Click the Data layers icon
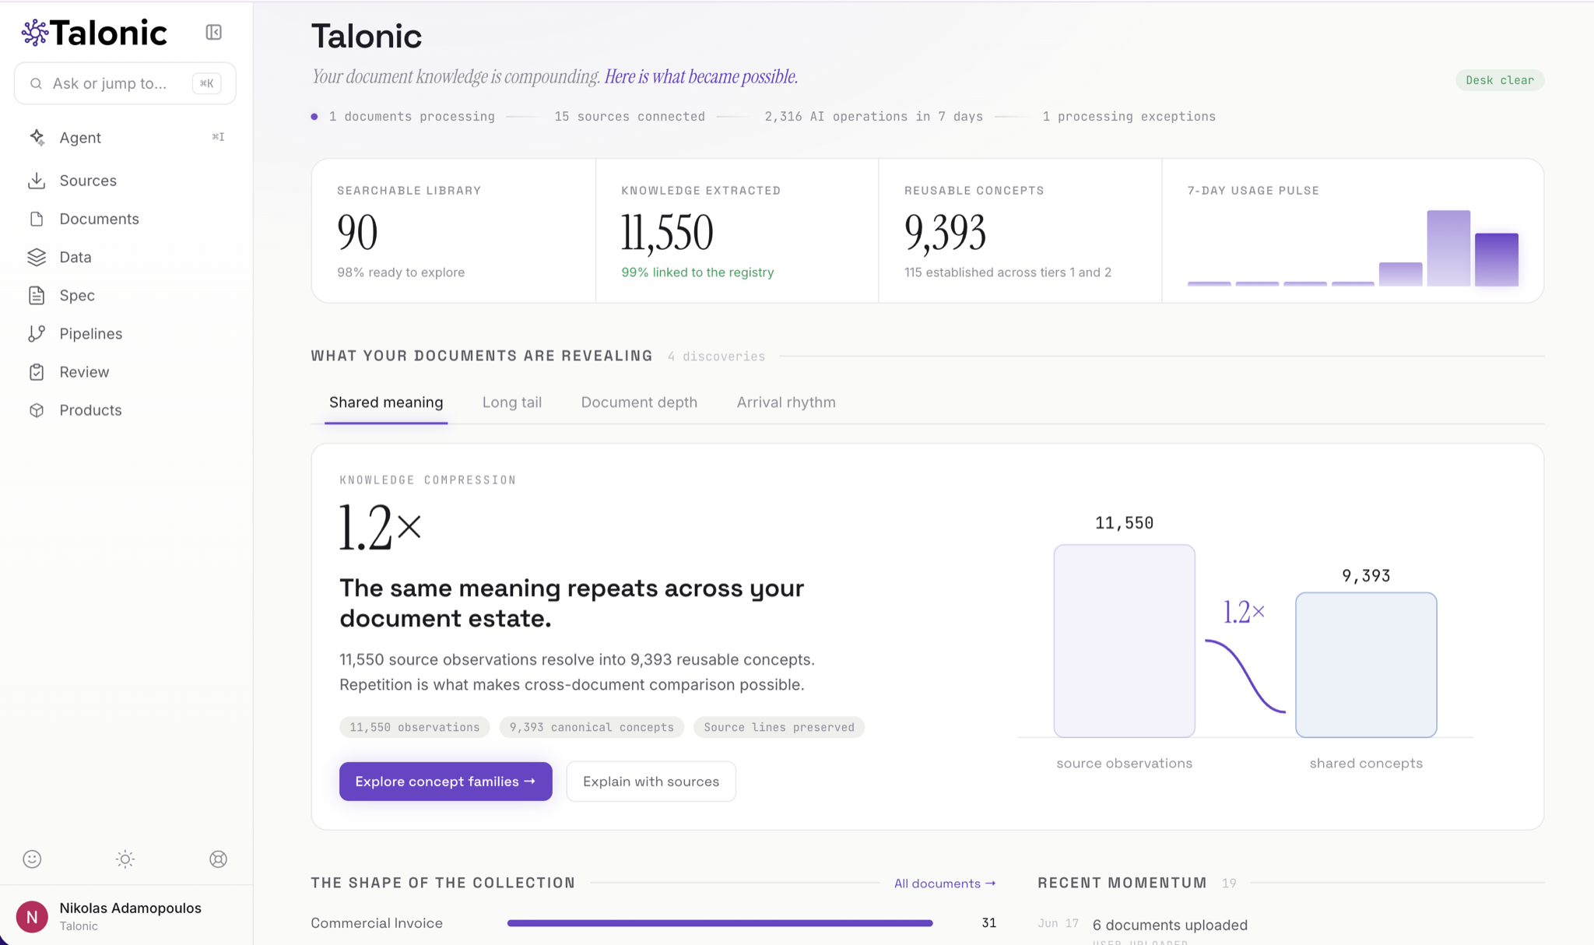Screen dimensions: 1594x945 coord(37,257)
